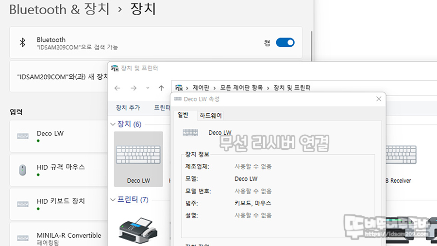Click Bluetooth & 장치 breadcrumb heading

[59, 10]
